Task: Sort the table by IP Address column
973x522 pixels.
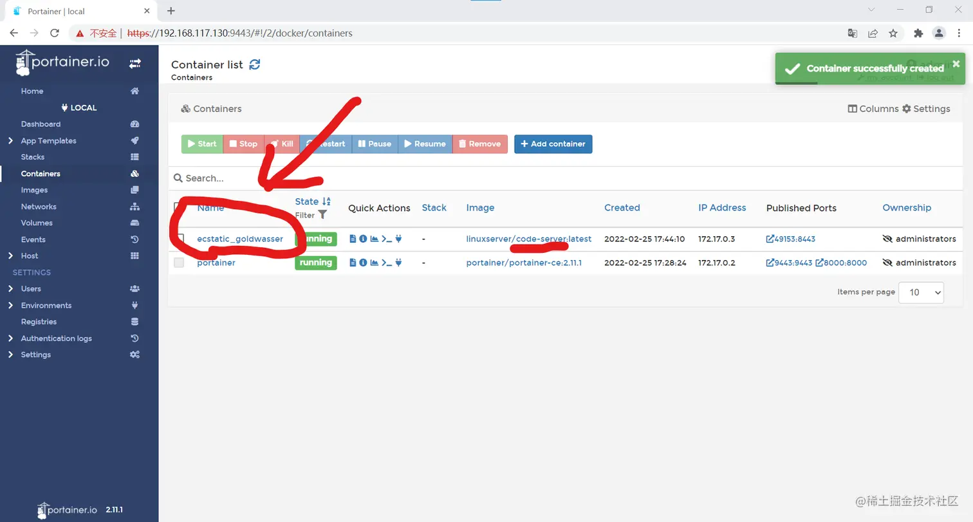Action: 722,208
